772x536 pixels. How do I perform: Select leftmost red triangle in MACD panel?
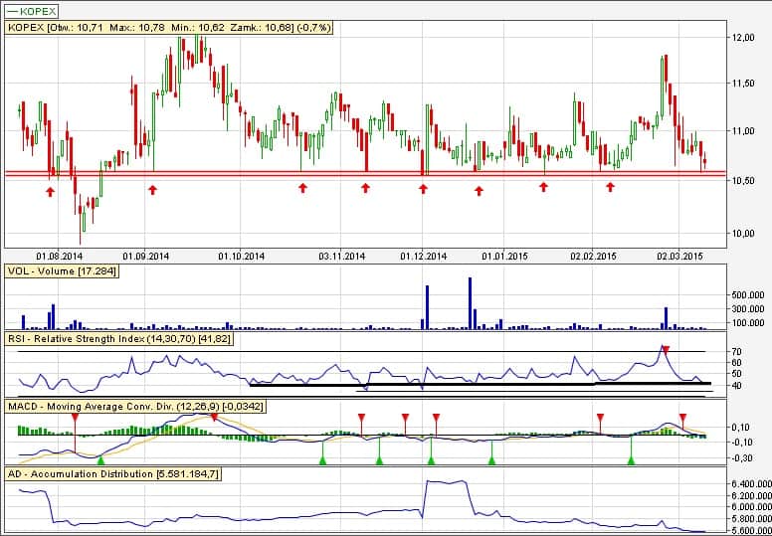[x=75, y=418]
